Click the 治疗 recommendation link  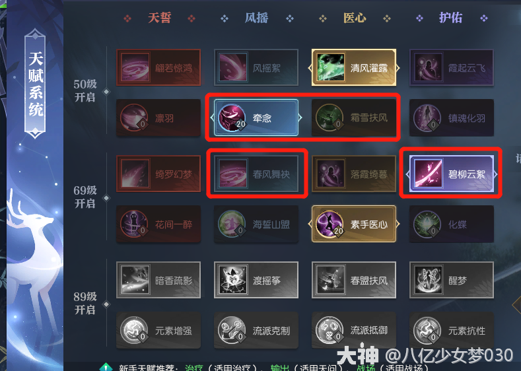(194, 368)
